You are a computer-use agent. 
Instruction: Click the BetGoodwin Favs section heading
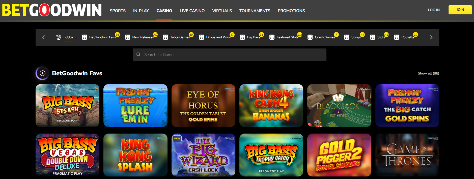pos(77,73)
